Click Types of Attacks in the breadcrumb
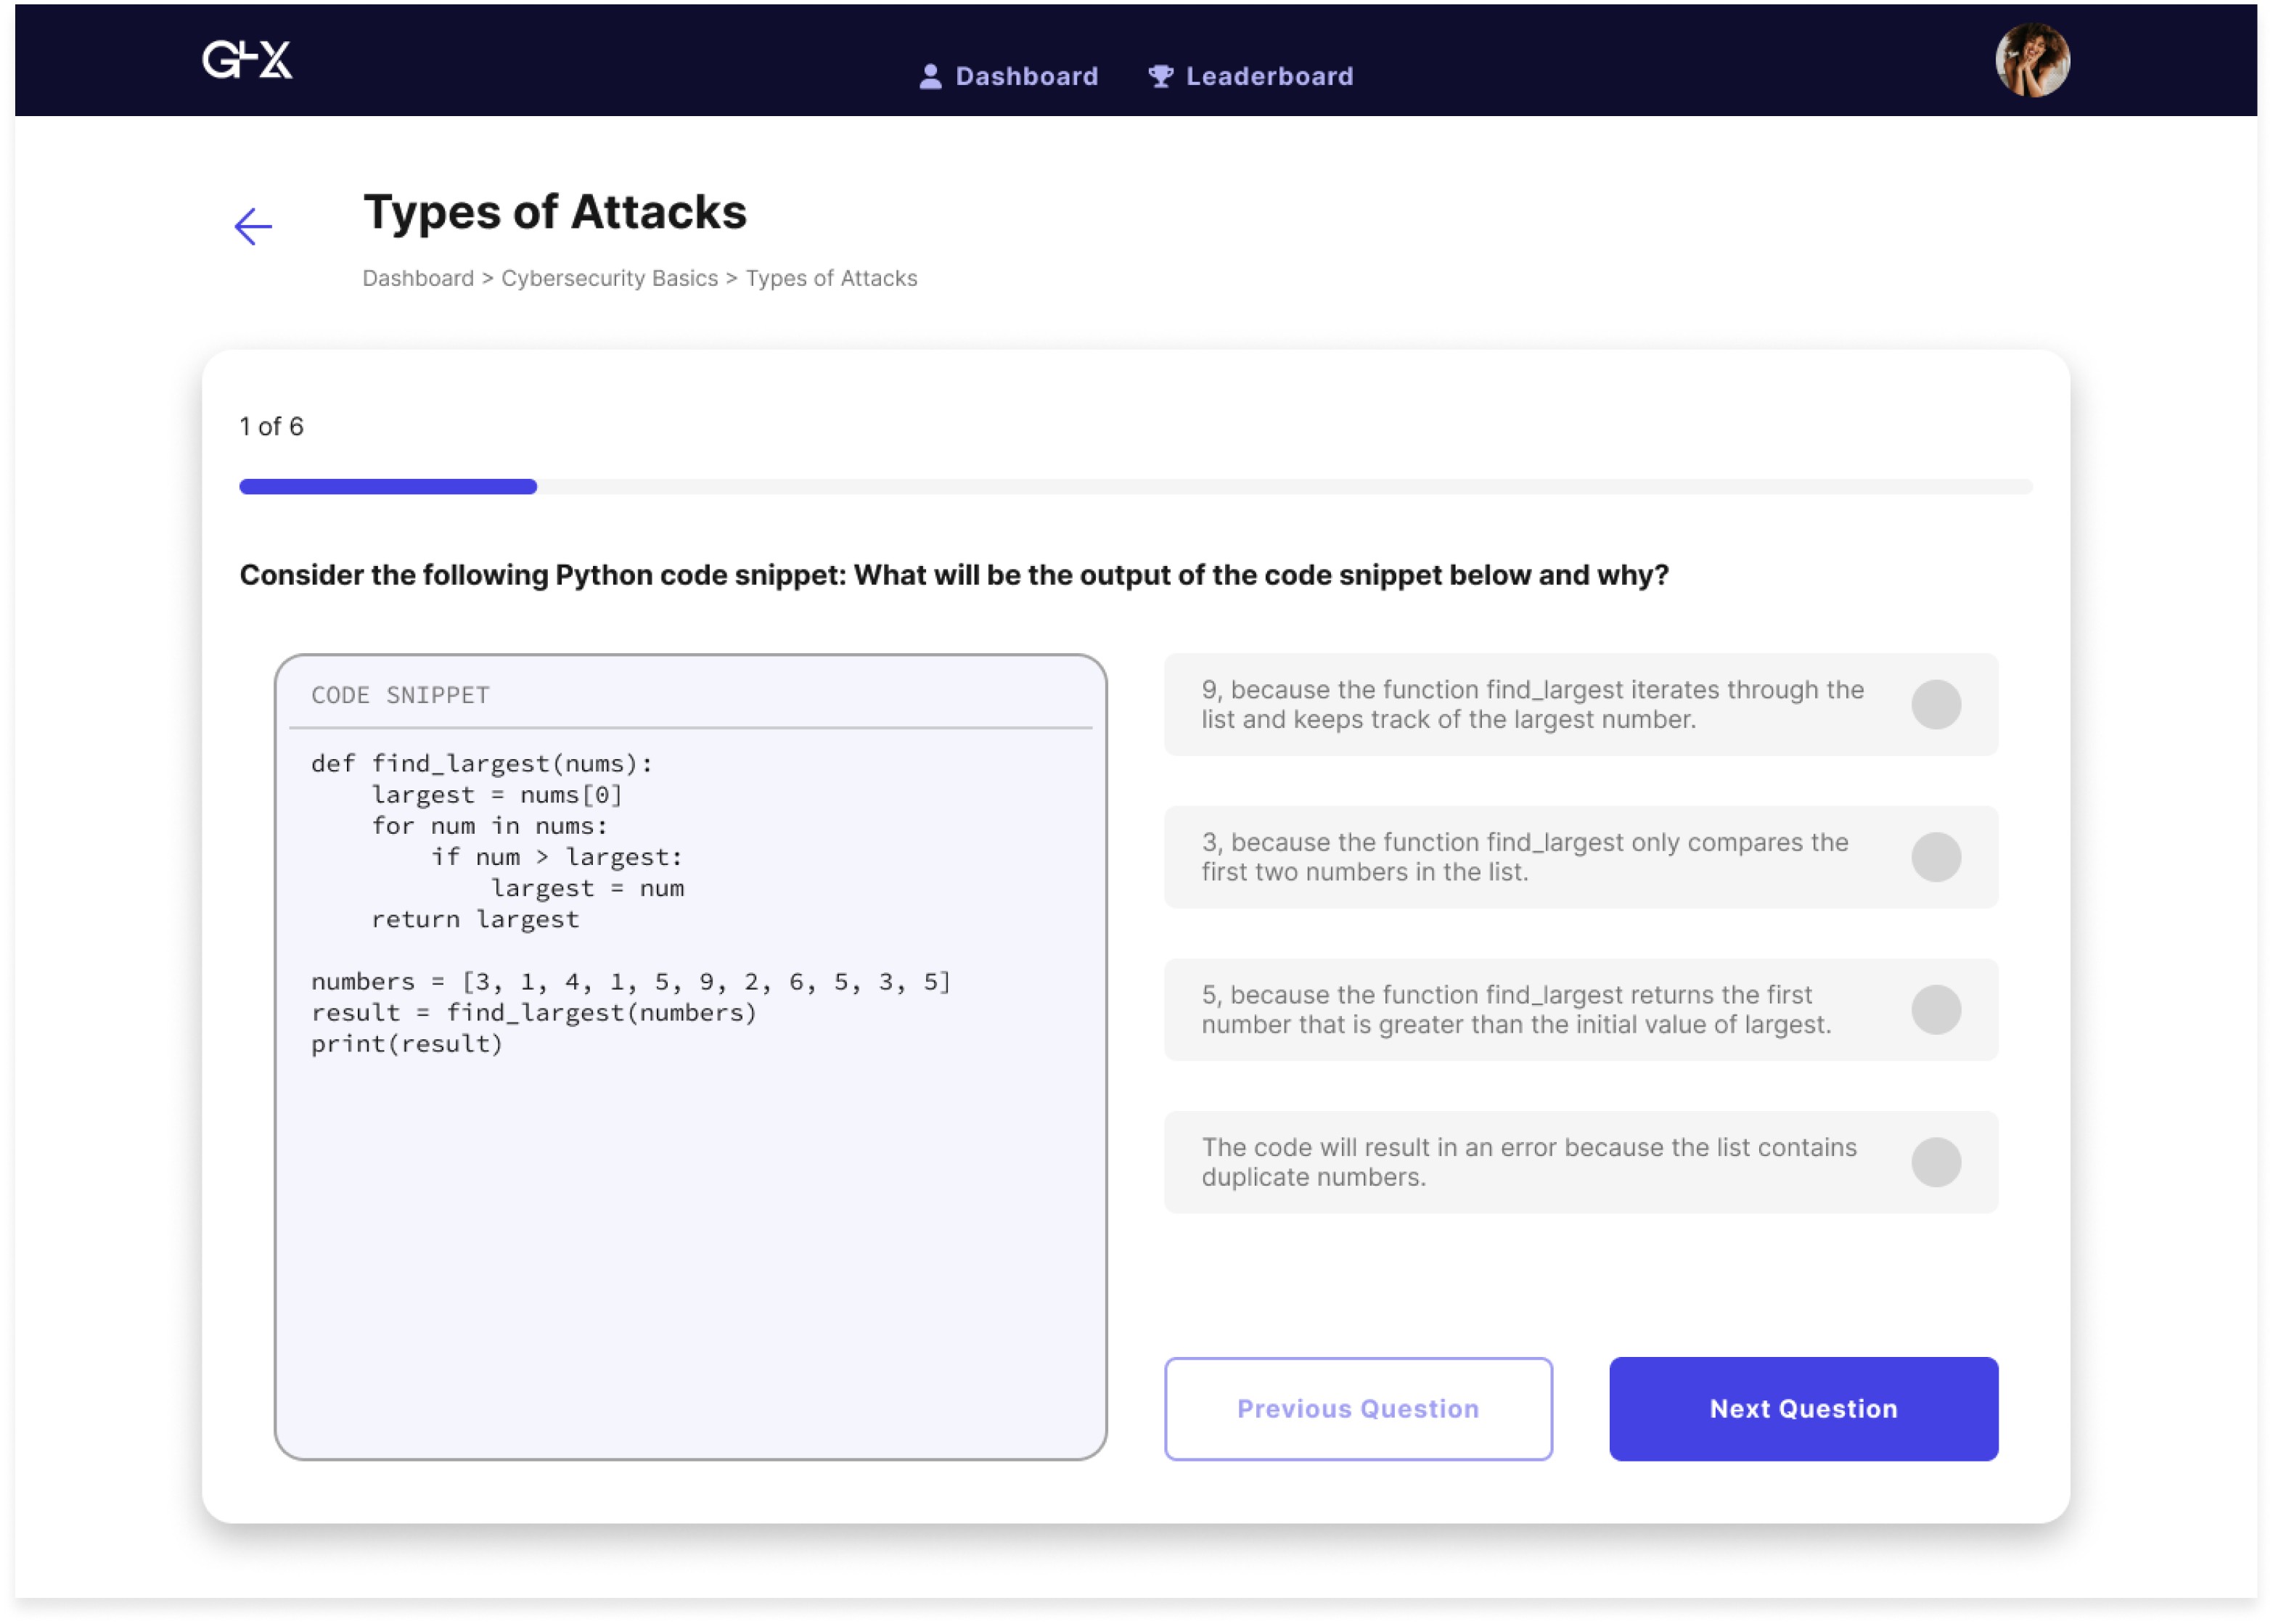 click(x=831, y=279)
